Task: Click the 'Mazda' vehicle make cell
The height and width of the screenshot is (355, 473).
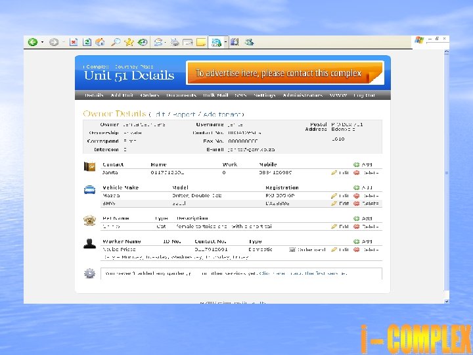Action: 111,196
